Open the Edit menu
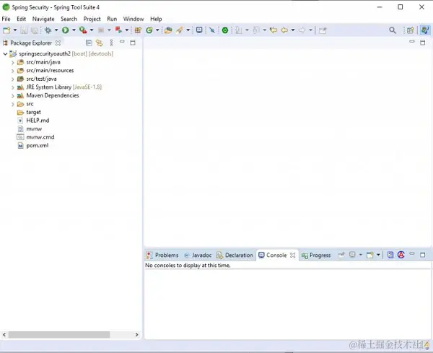 (21, 19)
